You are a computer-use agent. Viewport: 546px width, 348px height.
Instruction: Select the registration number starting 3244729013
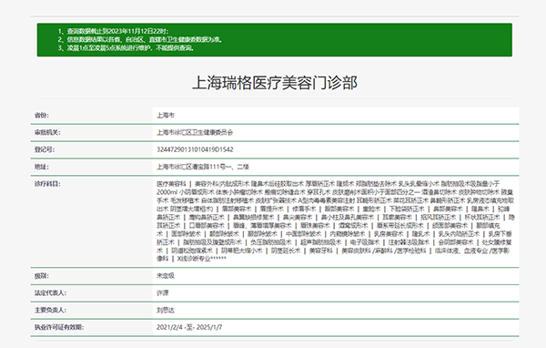pos(195,149)
